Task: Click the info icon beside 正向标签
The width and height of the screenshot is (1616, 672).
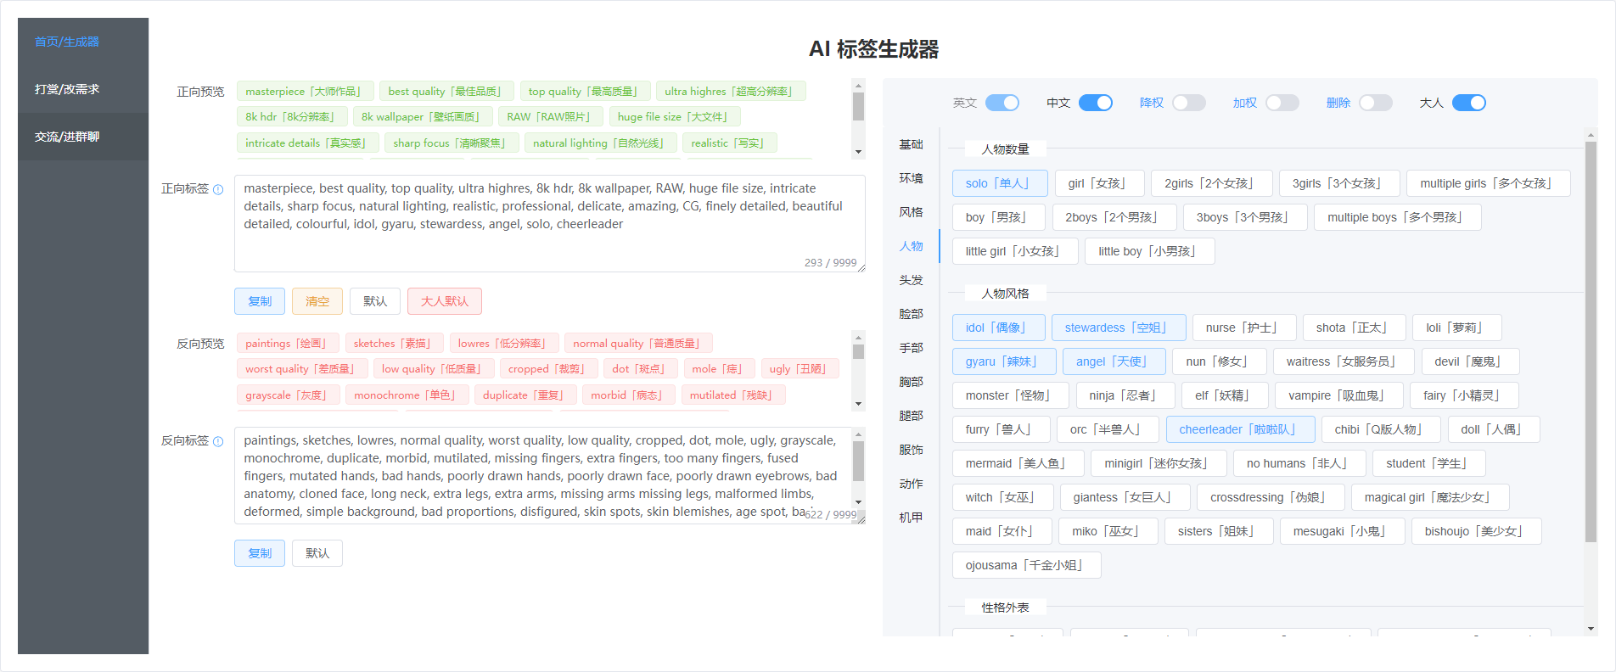Action: [218, 189]
